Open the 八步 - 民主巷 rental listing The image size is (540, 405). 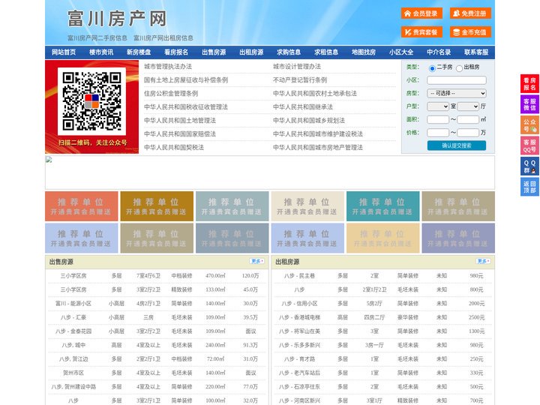coord(299,276)
